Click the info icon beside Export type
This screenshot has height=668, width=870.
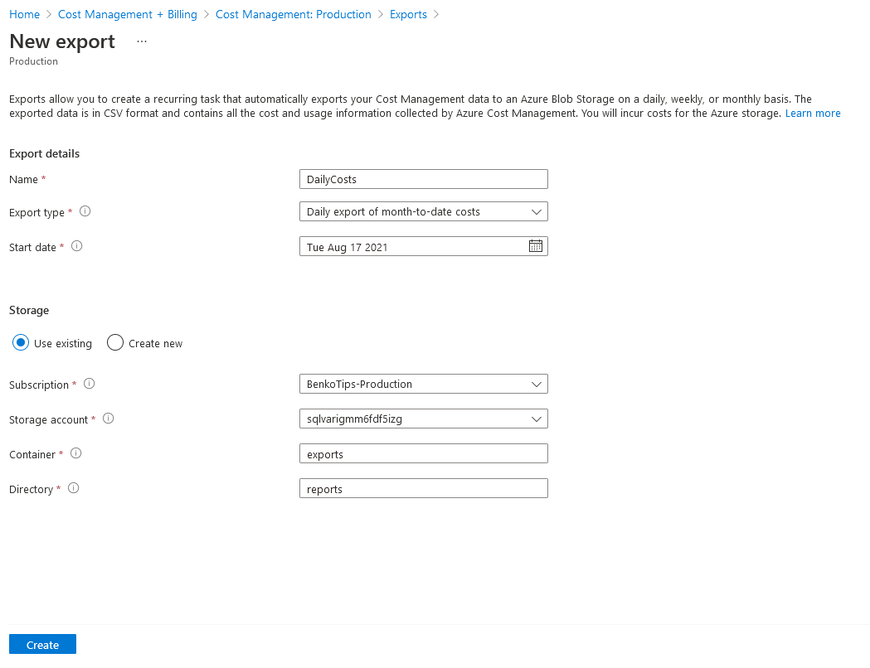coord(85,211)
